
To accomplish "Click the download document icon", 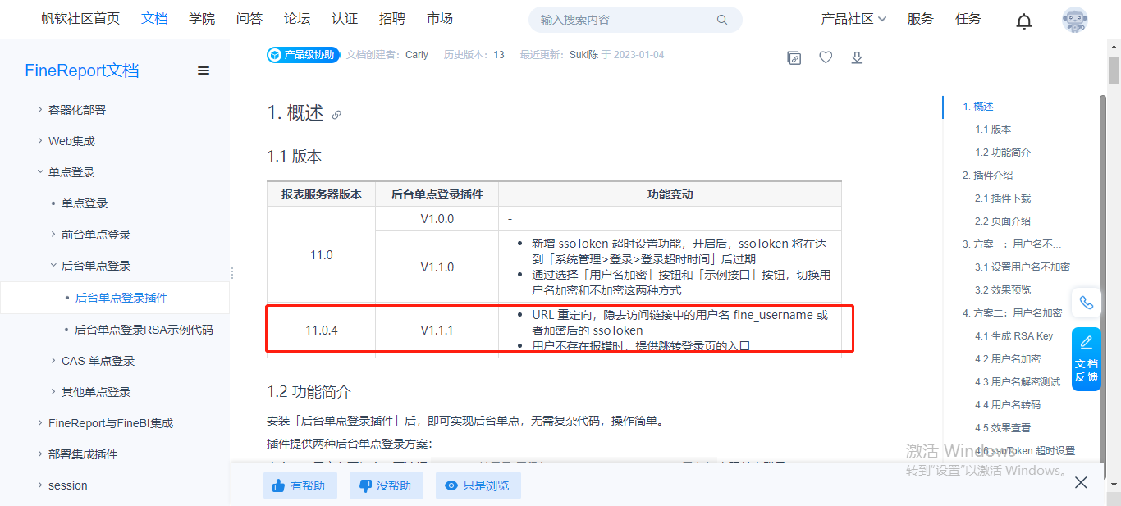I will point(857,57).
